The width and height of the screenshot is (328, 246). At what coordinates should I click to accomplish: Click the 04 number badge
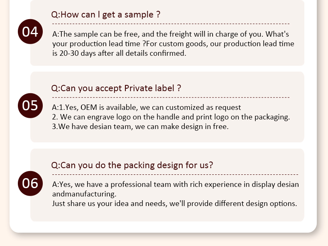pos(30,32)
